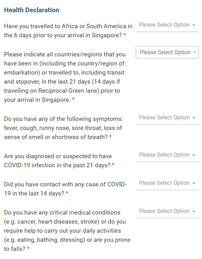
Task: Click the contact with COVID-19 case question text
Action: click(x=65, y=189)
